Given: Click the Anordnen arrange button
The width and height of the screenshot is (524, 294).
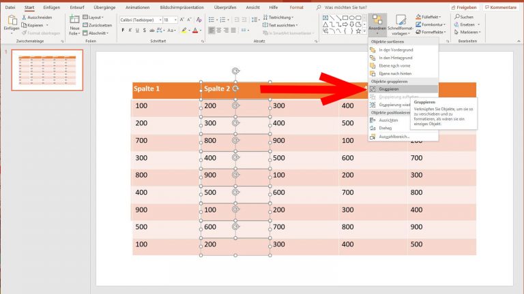Looking at the screenshot, I should coord(377,25).
